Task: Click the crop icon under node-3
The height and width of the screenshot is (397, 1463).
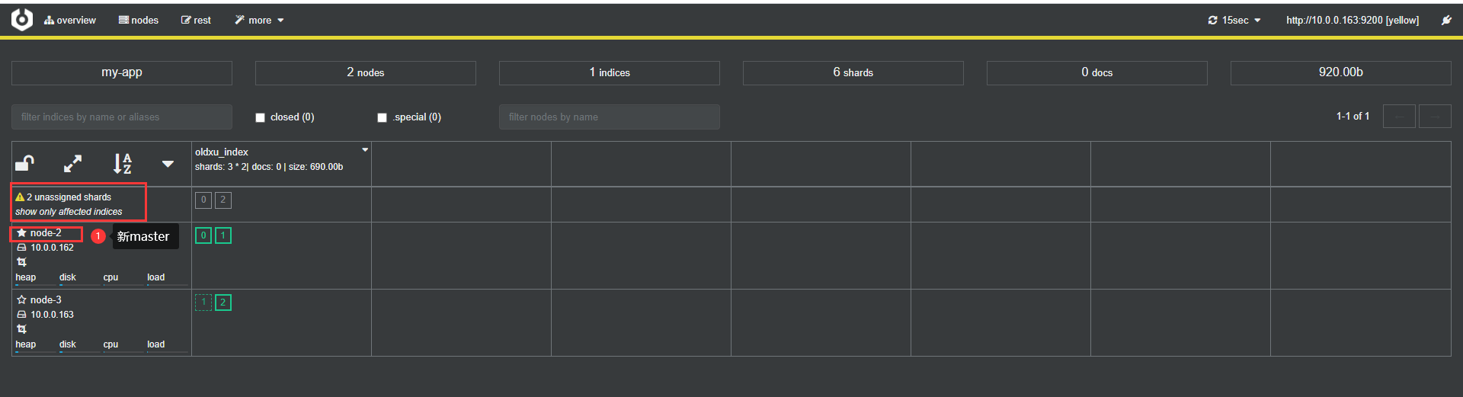Action: (21, 329)
